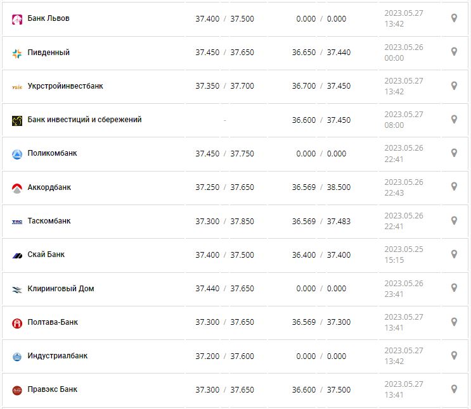Open the Таскомбанк bank page
Image resolution: width=471 pixels, height=409 pixels.
coord(49,221)
